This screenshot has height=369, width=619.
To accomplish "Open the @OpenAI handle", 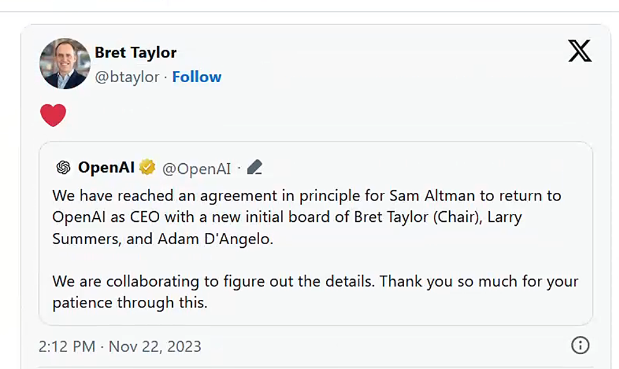I will point(196,169).
